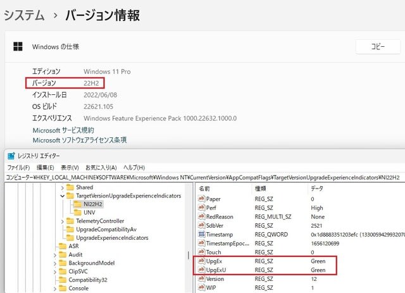This screenshot has width=405, height=293.
Task: Click the ClipSVC folder icon
Action: click(x=63, y=271)
